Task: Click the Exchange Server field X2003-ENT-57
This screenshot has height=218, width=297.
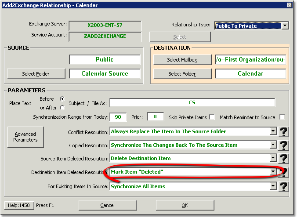Action: [105, 25]
